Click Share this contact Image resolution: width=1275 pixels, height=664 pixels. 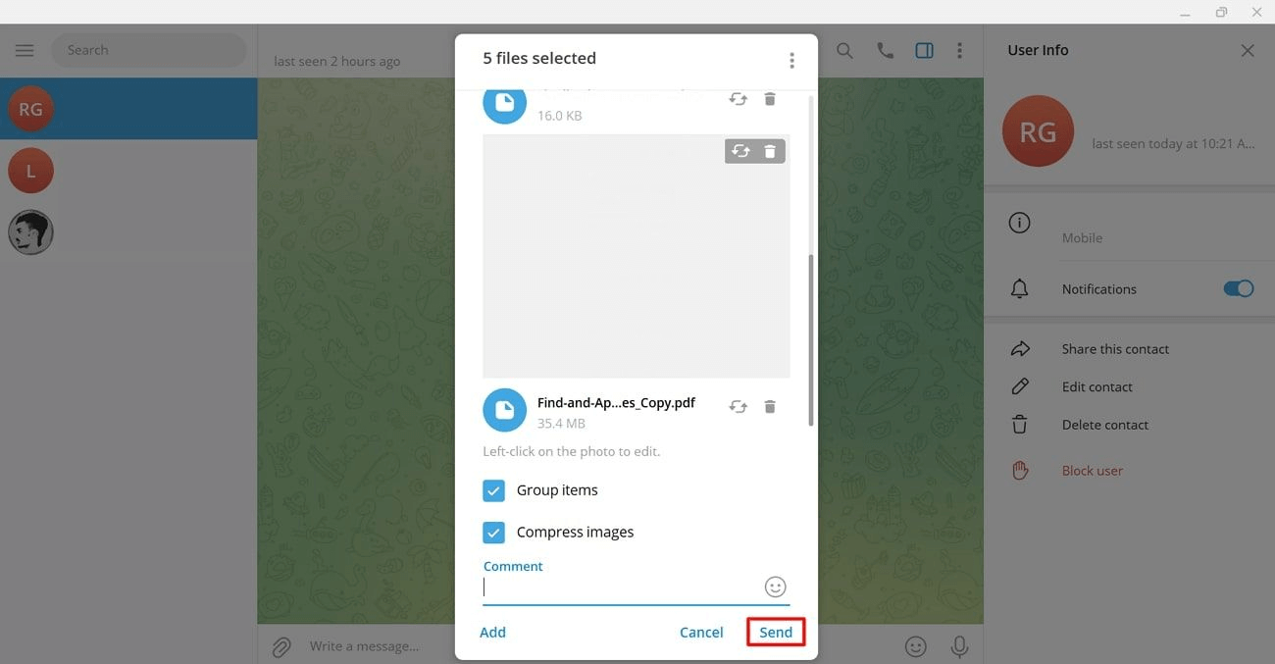[1115, 349]
